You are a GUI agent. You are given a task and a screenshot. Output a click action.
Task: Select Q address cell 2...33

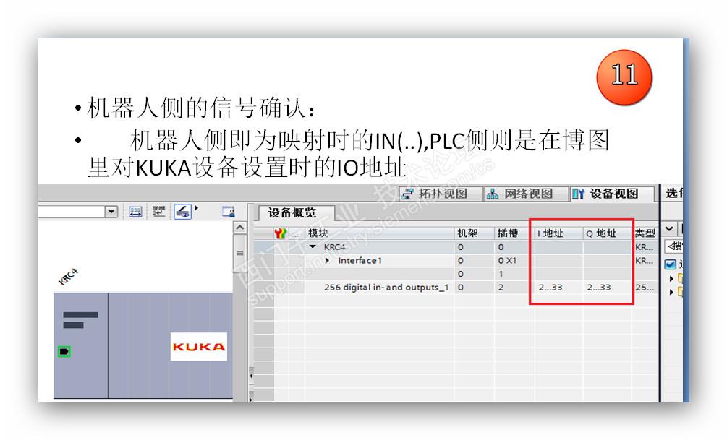pyautogui.click(x=598, y=287)
